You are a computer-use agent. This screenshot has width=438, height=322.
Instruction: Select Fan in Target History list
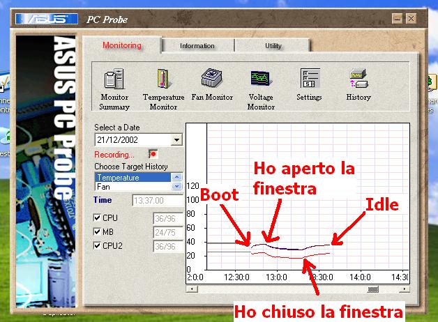coord(133,186)
